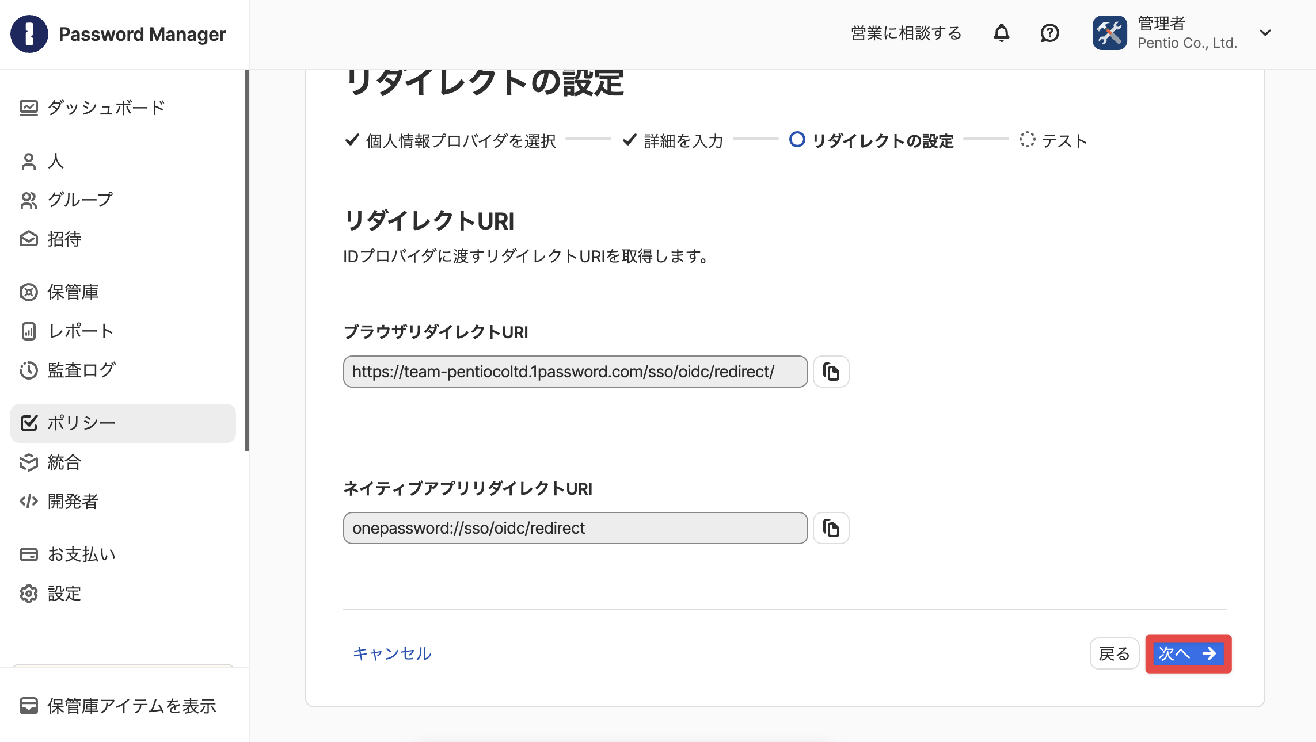Open notifications bell icon

1002,33
